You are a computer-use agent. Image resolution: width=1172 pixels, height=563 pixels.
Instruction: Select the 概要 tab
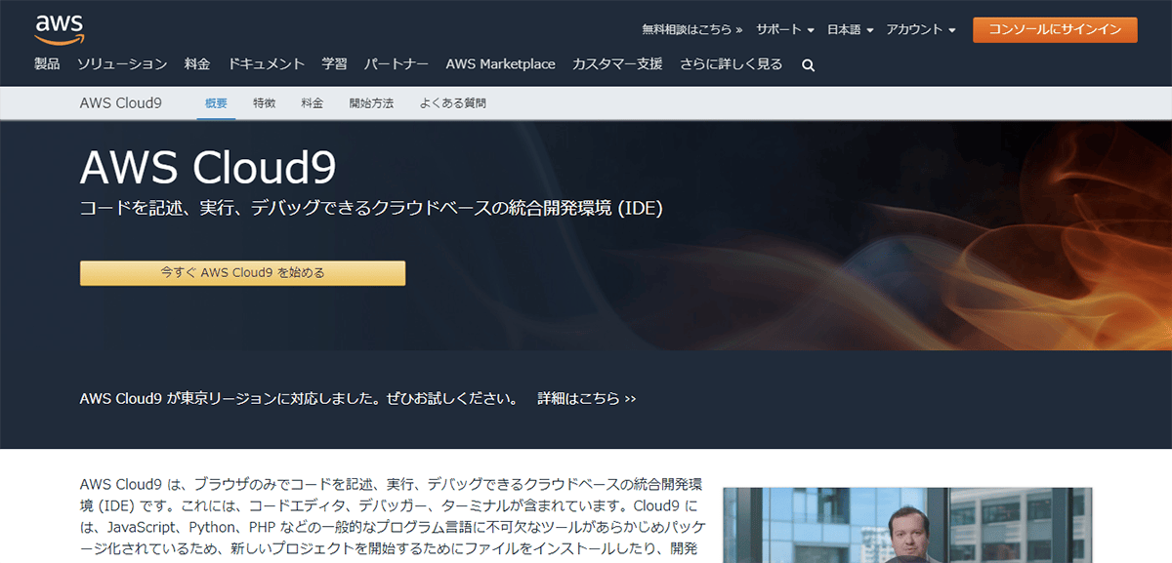(x=216, y=103)
